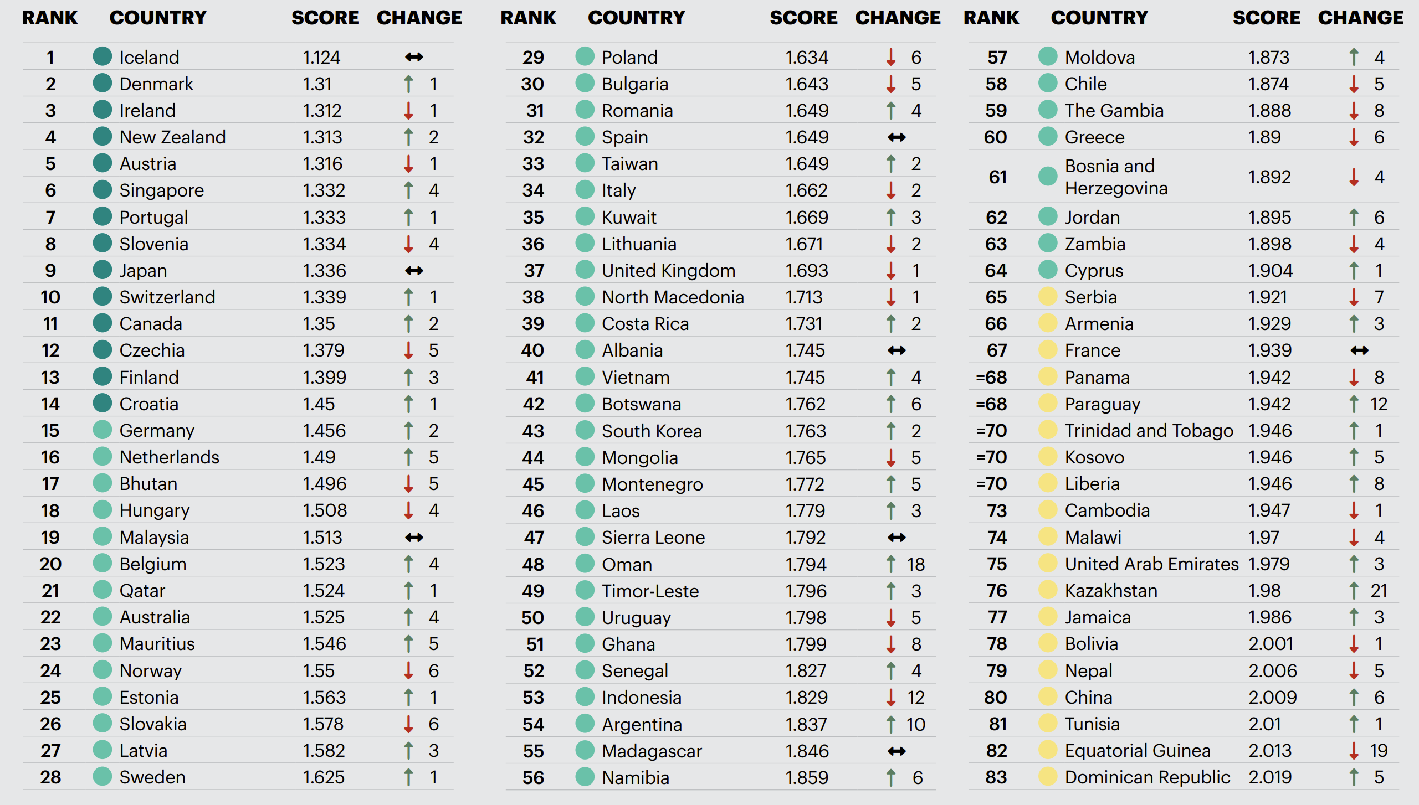Click the green dot beside United Kingdom
The width and height of the screenshot is (1419, 805).
[585, 270]
